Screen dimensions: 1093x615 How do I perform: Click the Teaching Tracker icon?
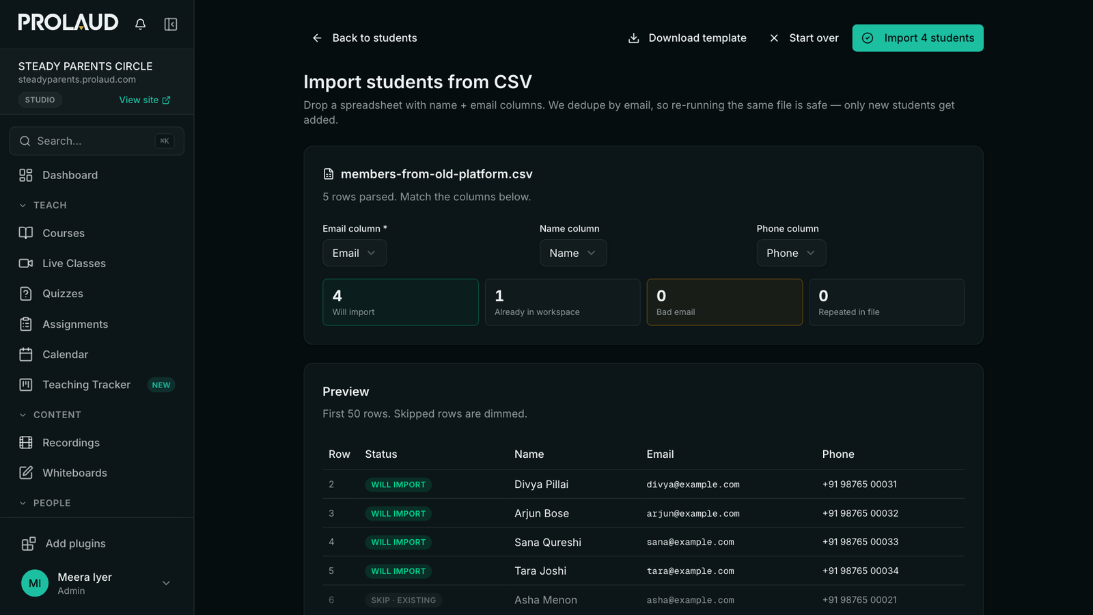coord(26,385)
